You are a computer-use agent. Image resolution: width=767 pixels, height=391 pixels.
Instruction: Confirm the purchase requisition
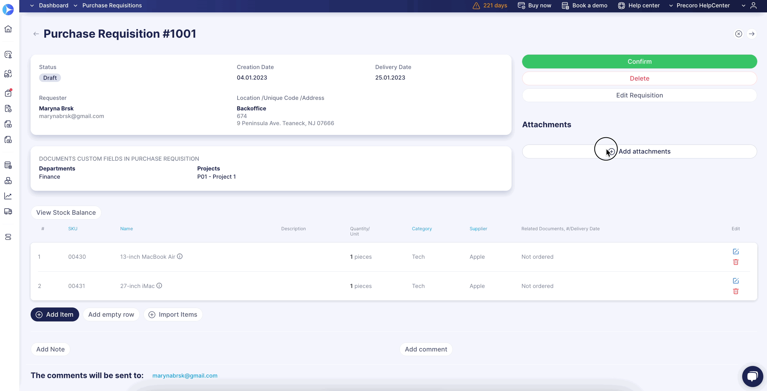(x=639, y=62)
